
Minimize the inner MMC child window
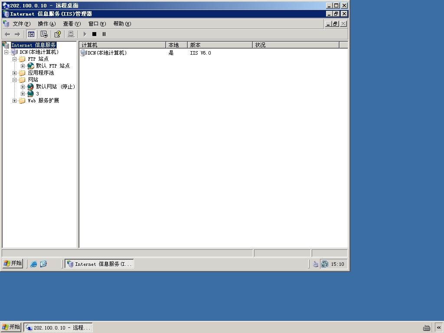point(328,24)
